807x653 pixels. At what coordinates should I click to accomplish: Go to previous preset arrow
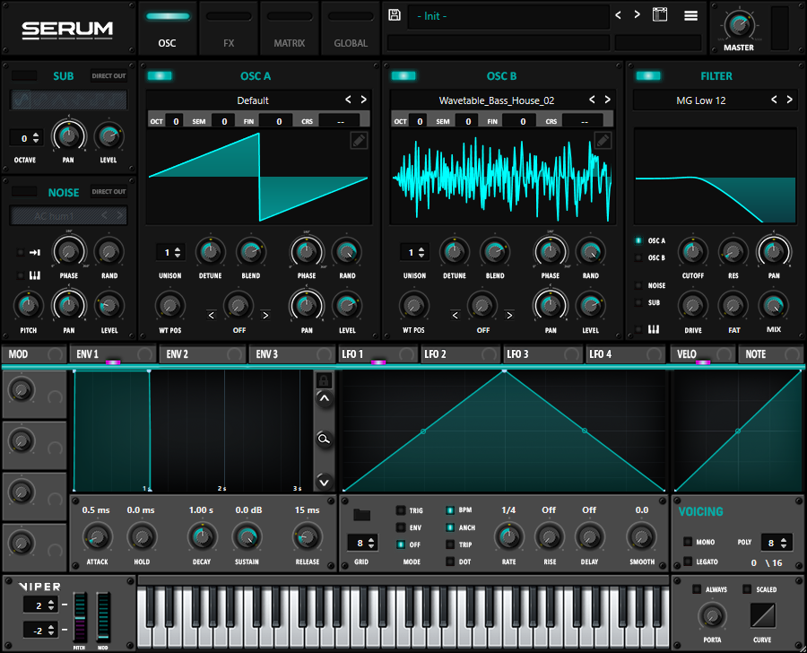tap(618, 14)
